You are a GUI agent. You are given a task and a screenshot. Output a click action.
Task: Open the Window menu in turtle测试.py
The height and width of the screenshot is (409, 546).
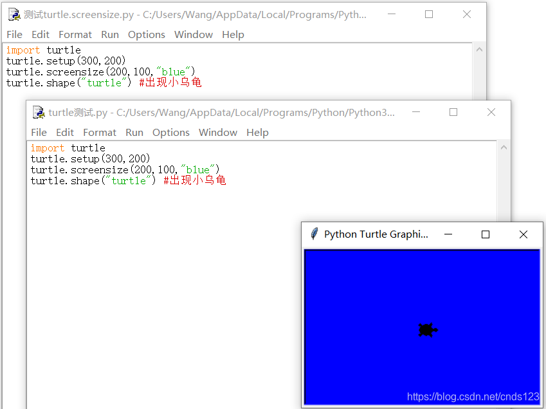click(x=217, y=132)
